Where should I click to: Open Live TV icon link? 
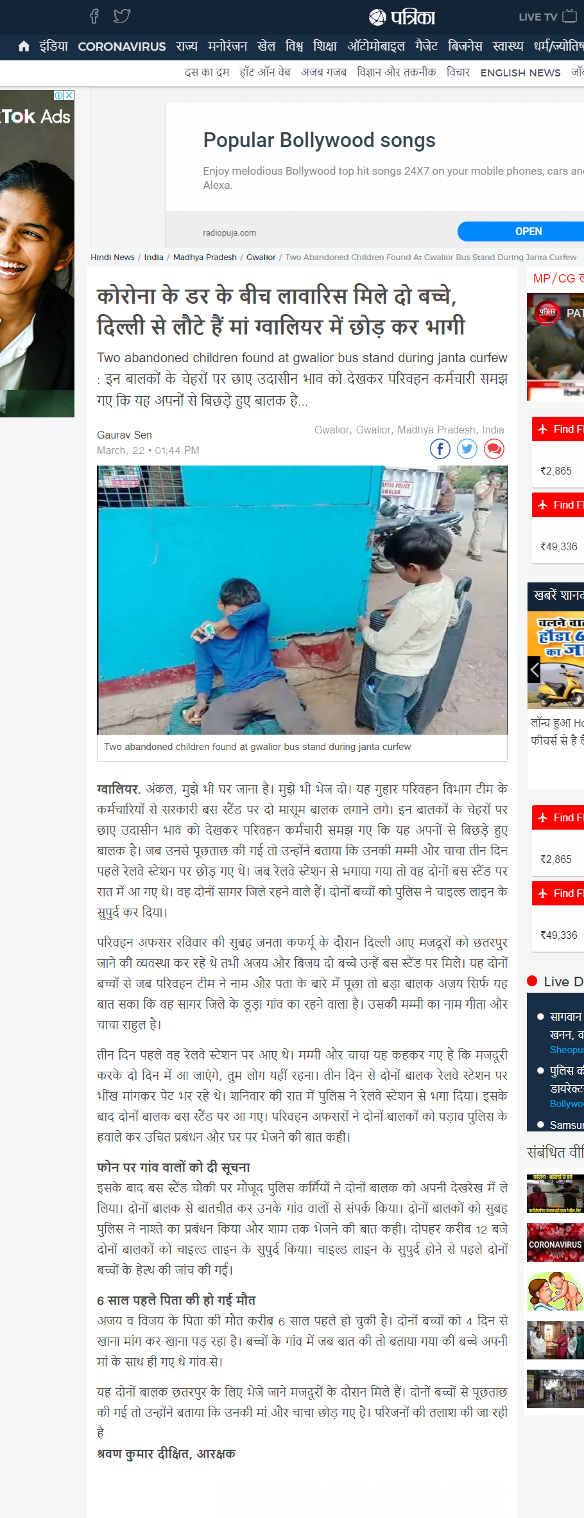569,16
